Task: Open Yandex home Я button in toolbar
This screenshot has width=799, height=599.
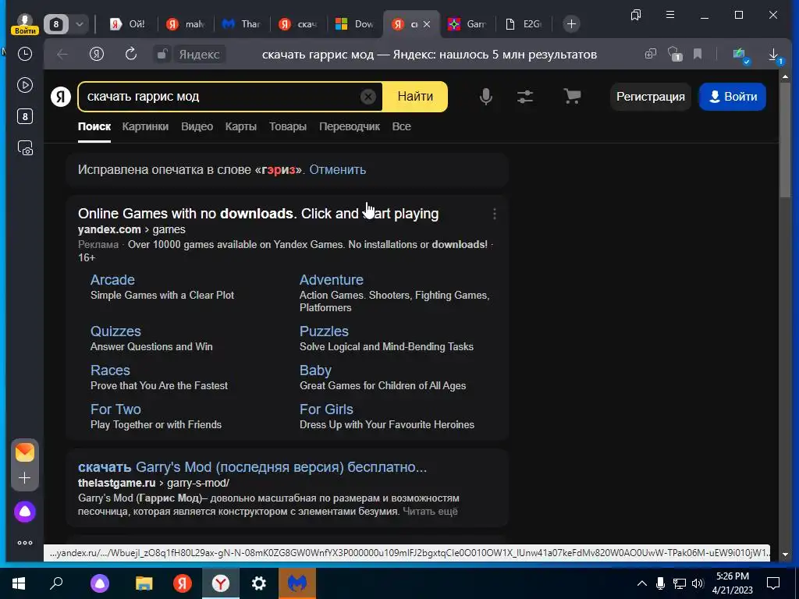Action: (97, 54)
